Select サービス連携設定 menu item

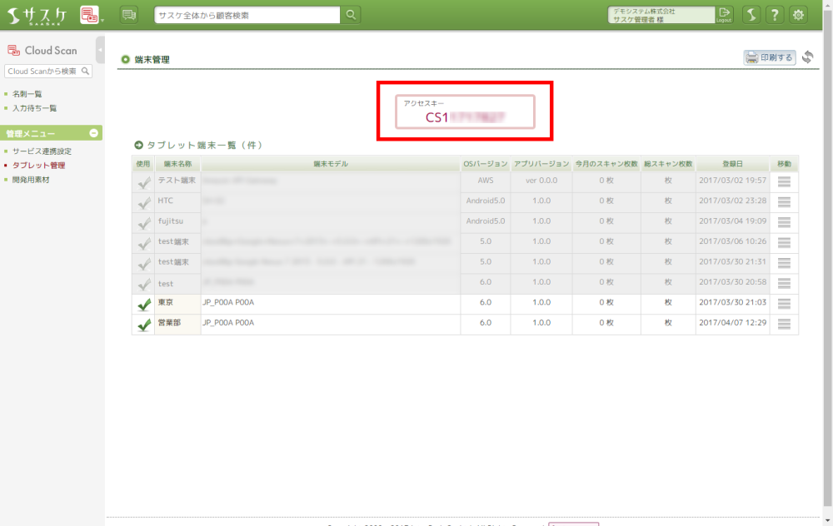[x=42, y=151]
